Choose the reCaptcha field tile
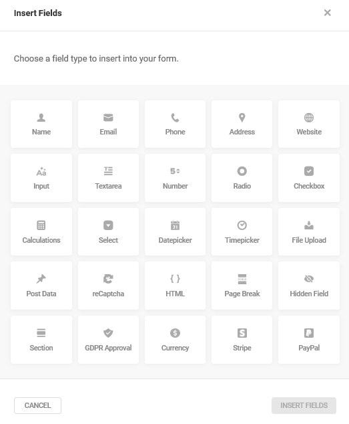Image resolution: width=349 pixels, height=424 pixels. click(x=108, y=286)
